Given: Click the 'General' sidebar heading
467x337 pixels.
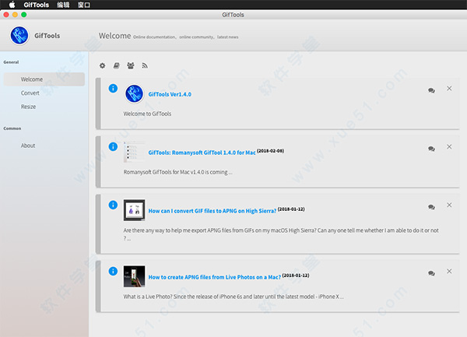Looking at the screenshot, I should 11,62.
